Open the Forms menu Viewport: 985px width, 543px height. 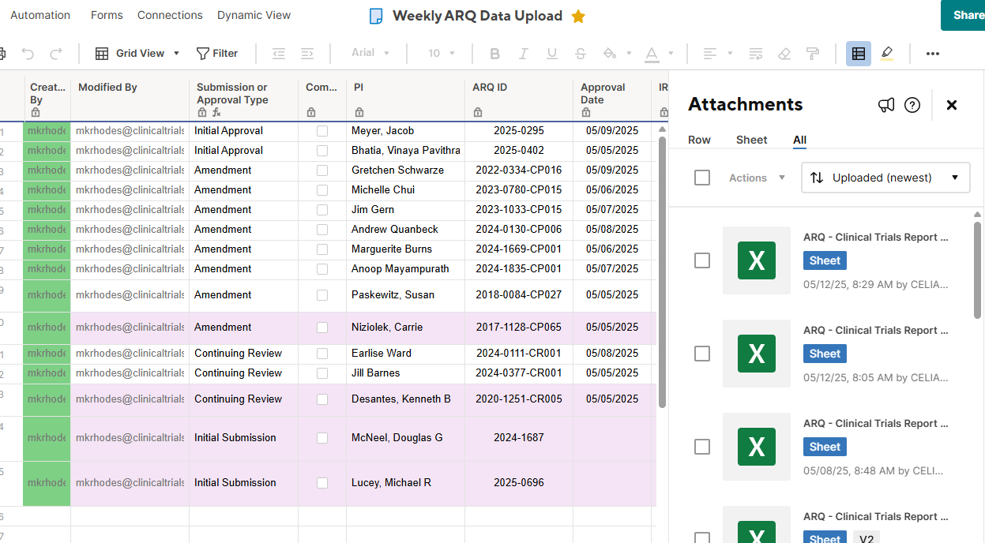(107, 15)
